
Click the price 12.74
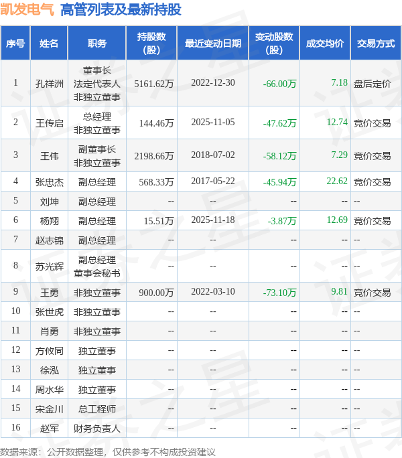click(337, 122)
